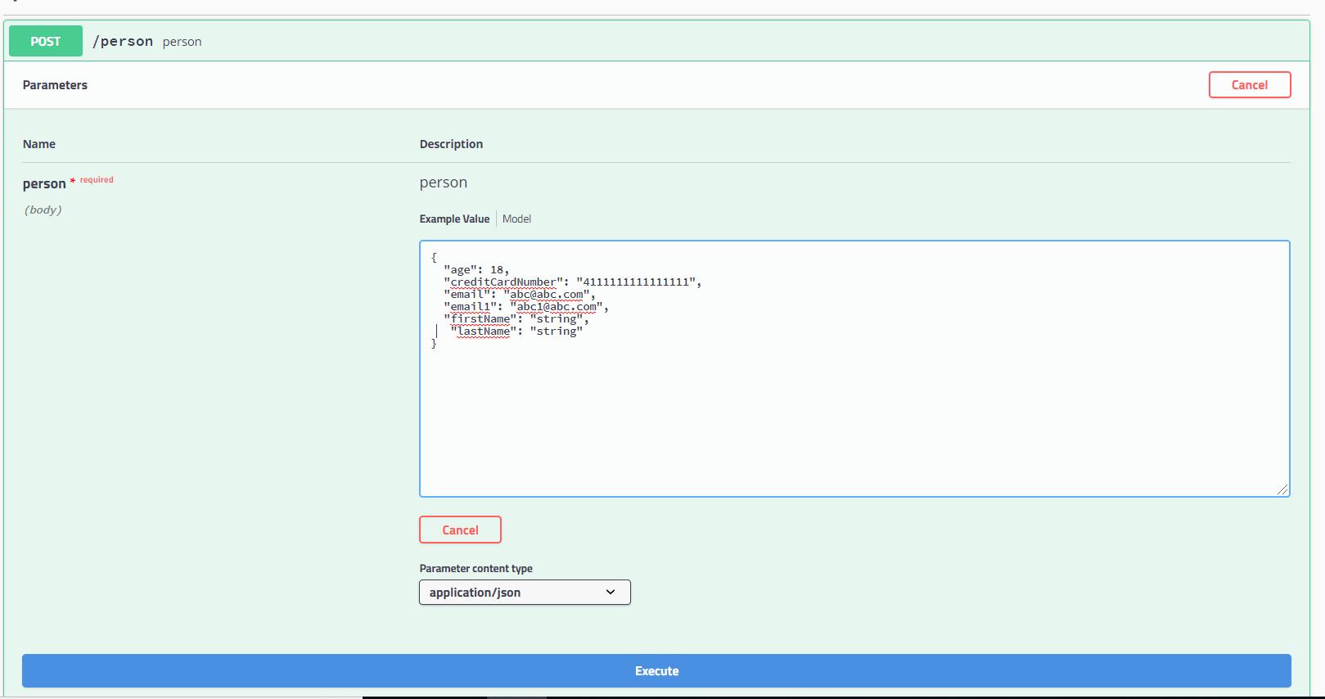The height and width of the screenshot is (699, 1325).
Task: Click the green POST method badge
Action: [46, 41]
